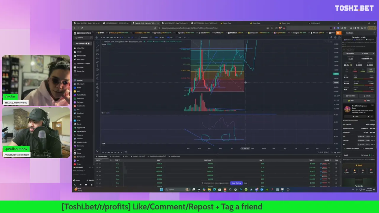Select the zoom-in chart tool
The width and height of the screenshot is (379, 213).
coord(97,78)
